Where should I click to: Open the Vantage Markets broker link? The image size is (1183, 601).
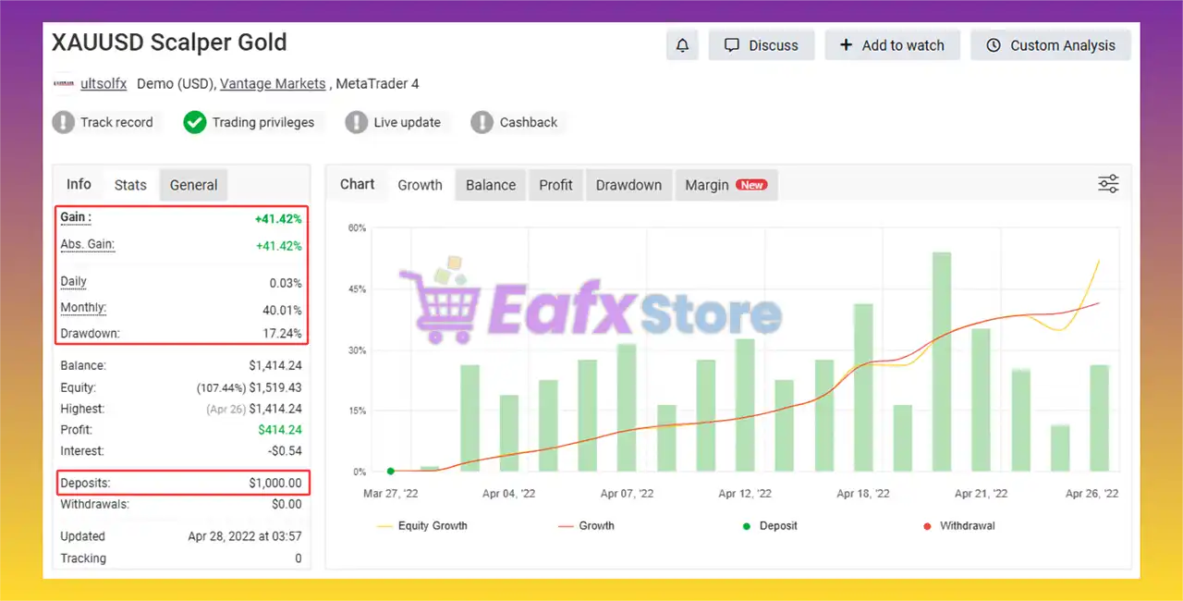(273, 84)
